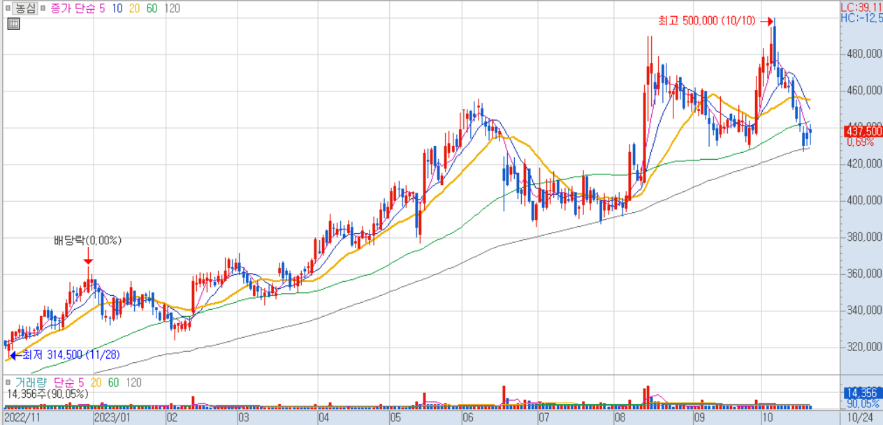The height and width of the screenshot is (425, 883).
Task: Click the 07 month axis label
Action: (543, 417)
